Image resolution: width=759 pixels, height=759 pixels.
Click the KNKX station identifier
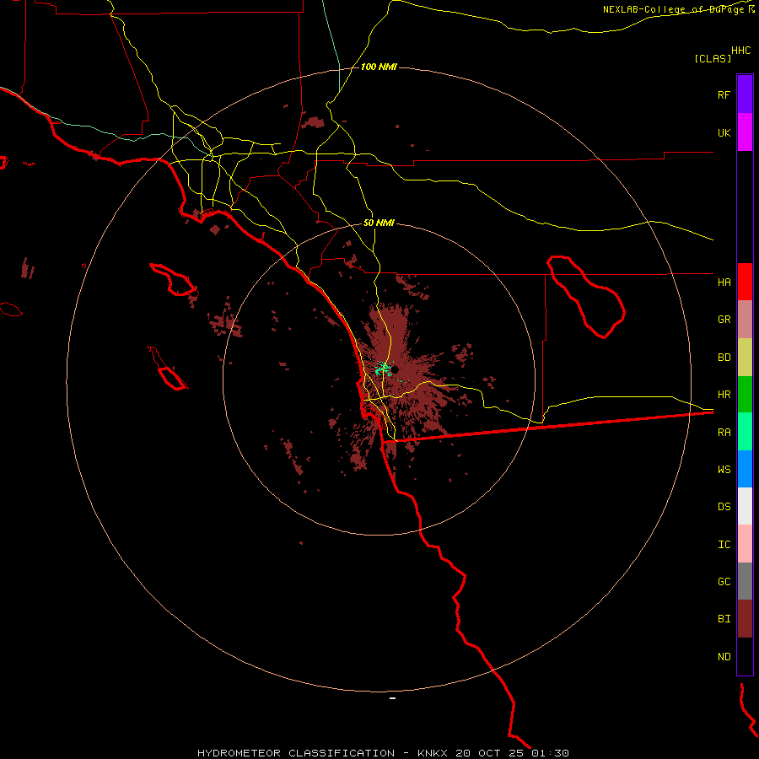point(433,753)
